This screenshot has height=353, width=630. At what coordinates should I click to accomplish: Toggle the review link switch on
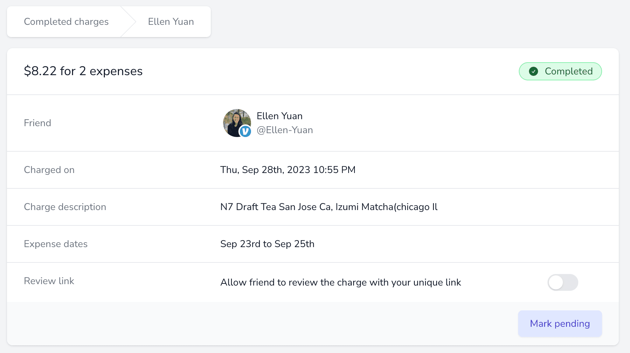pyautogui.click(x=563, y=282)
